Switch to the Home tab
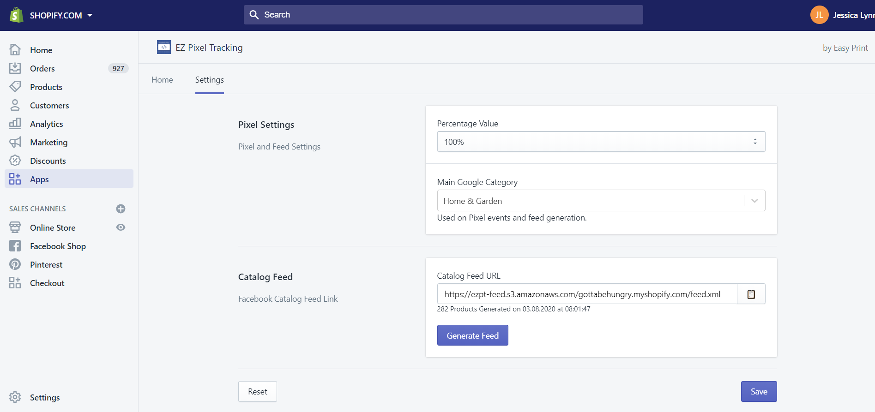This screenshot has height=412, width=875. (x=162, y=80)
